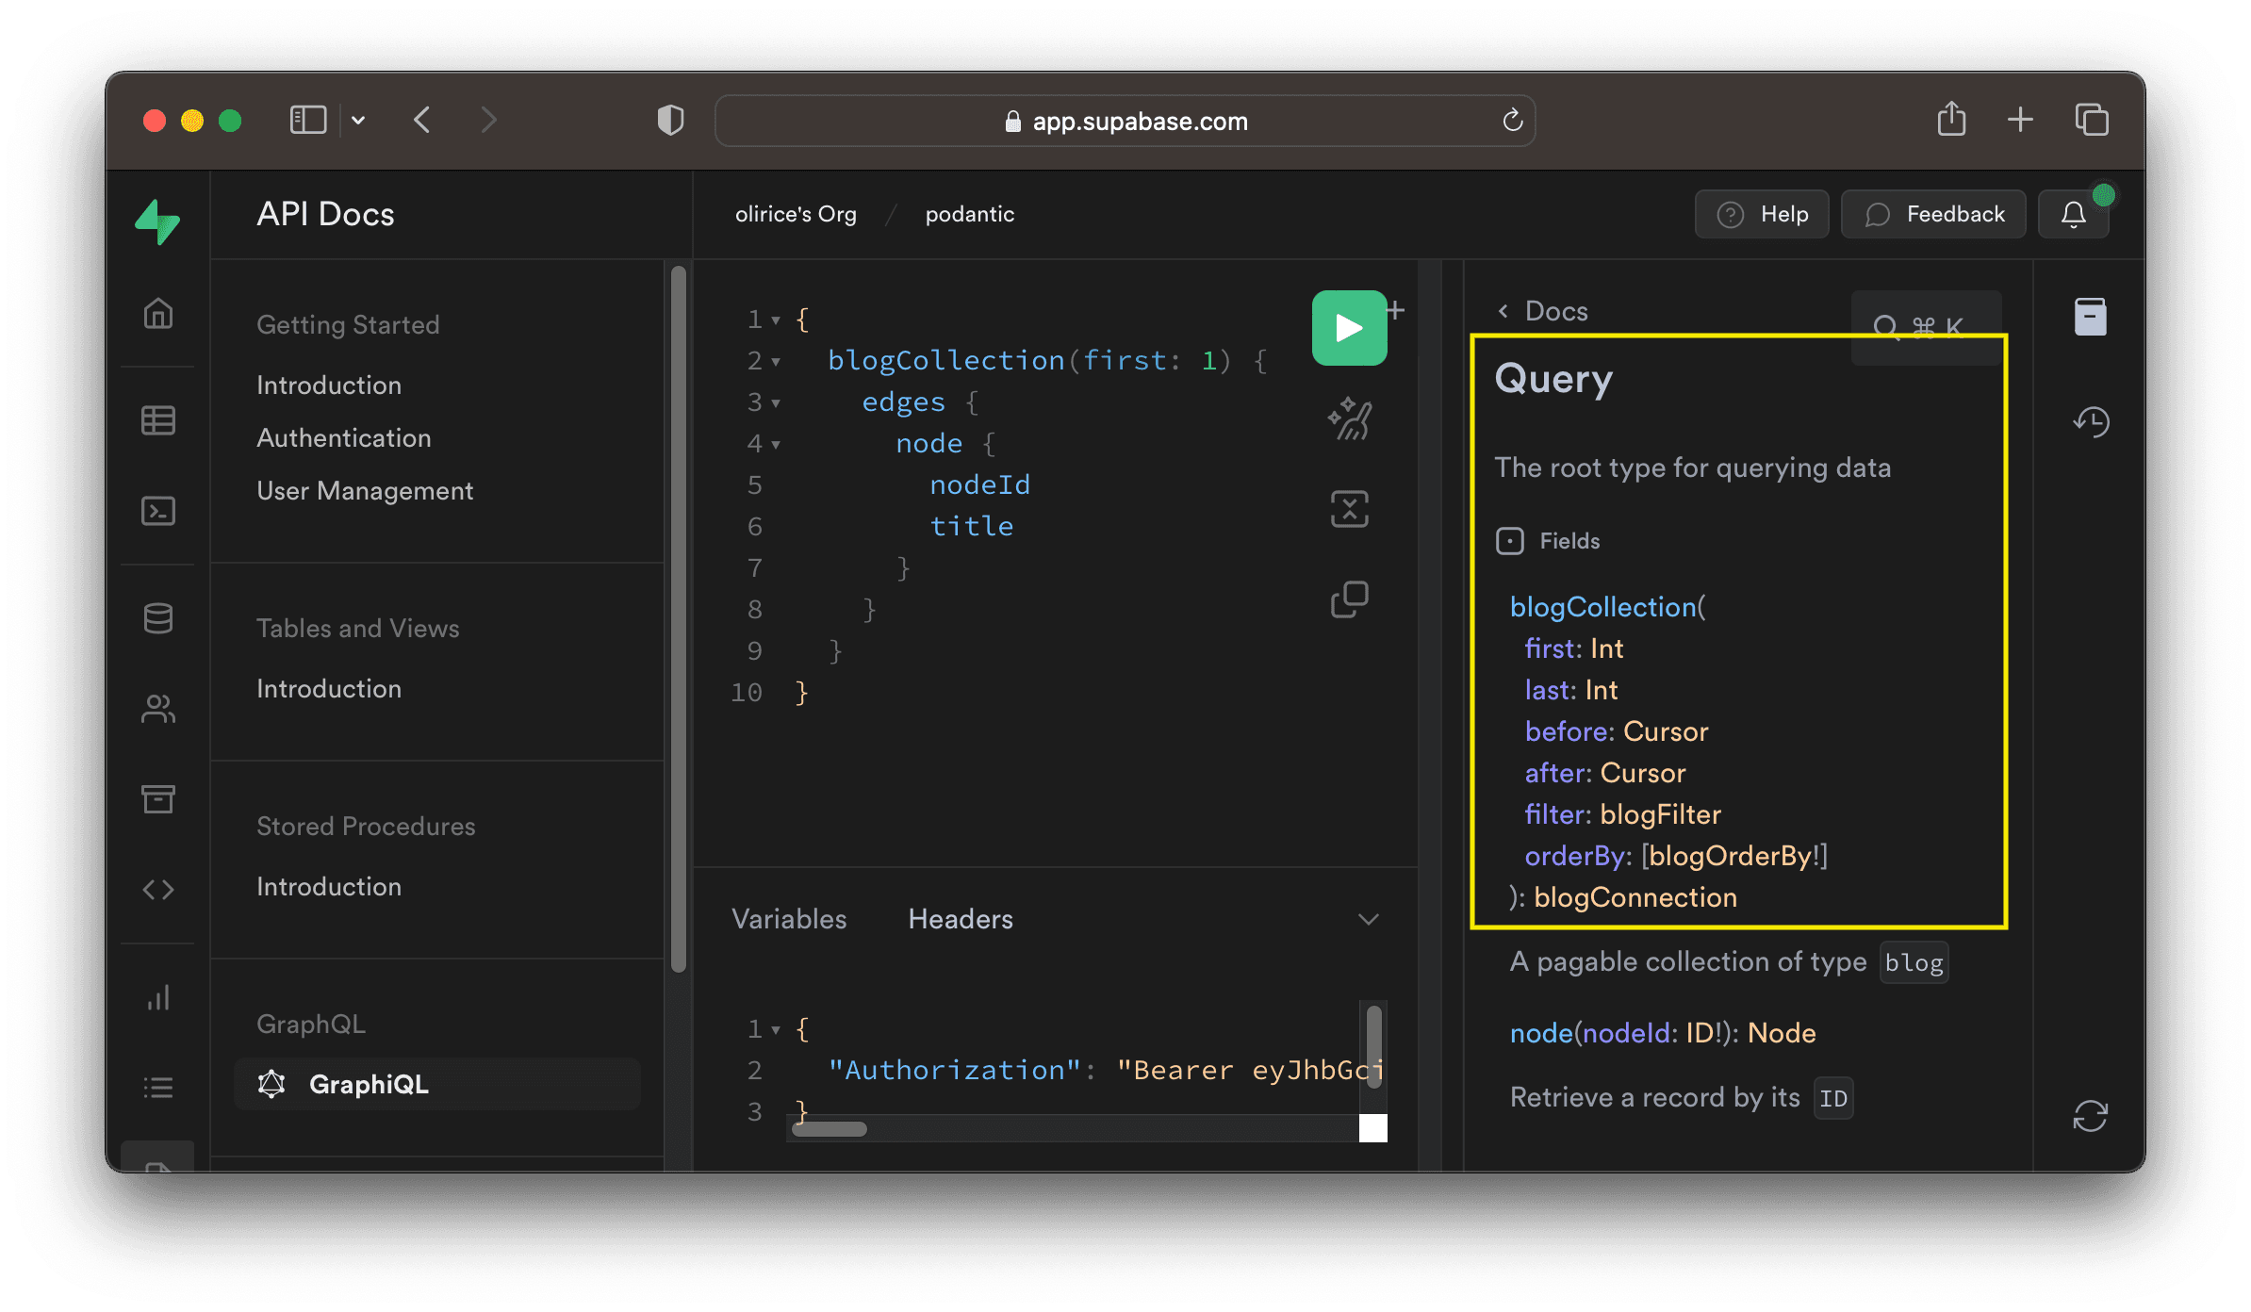Click the Supabase lightning bolt icon
The width and height of the screenshot is (2251, 1312).
pyautogui.click(x=157, y=223)
